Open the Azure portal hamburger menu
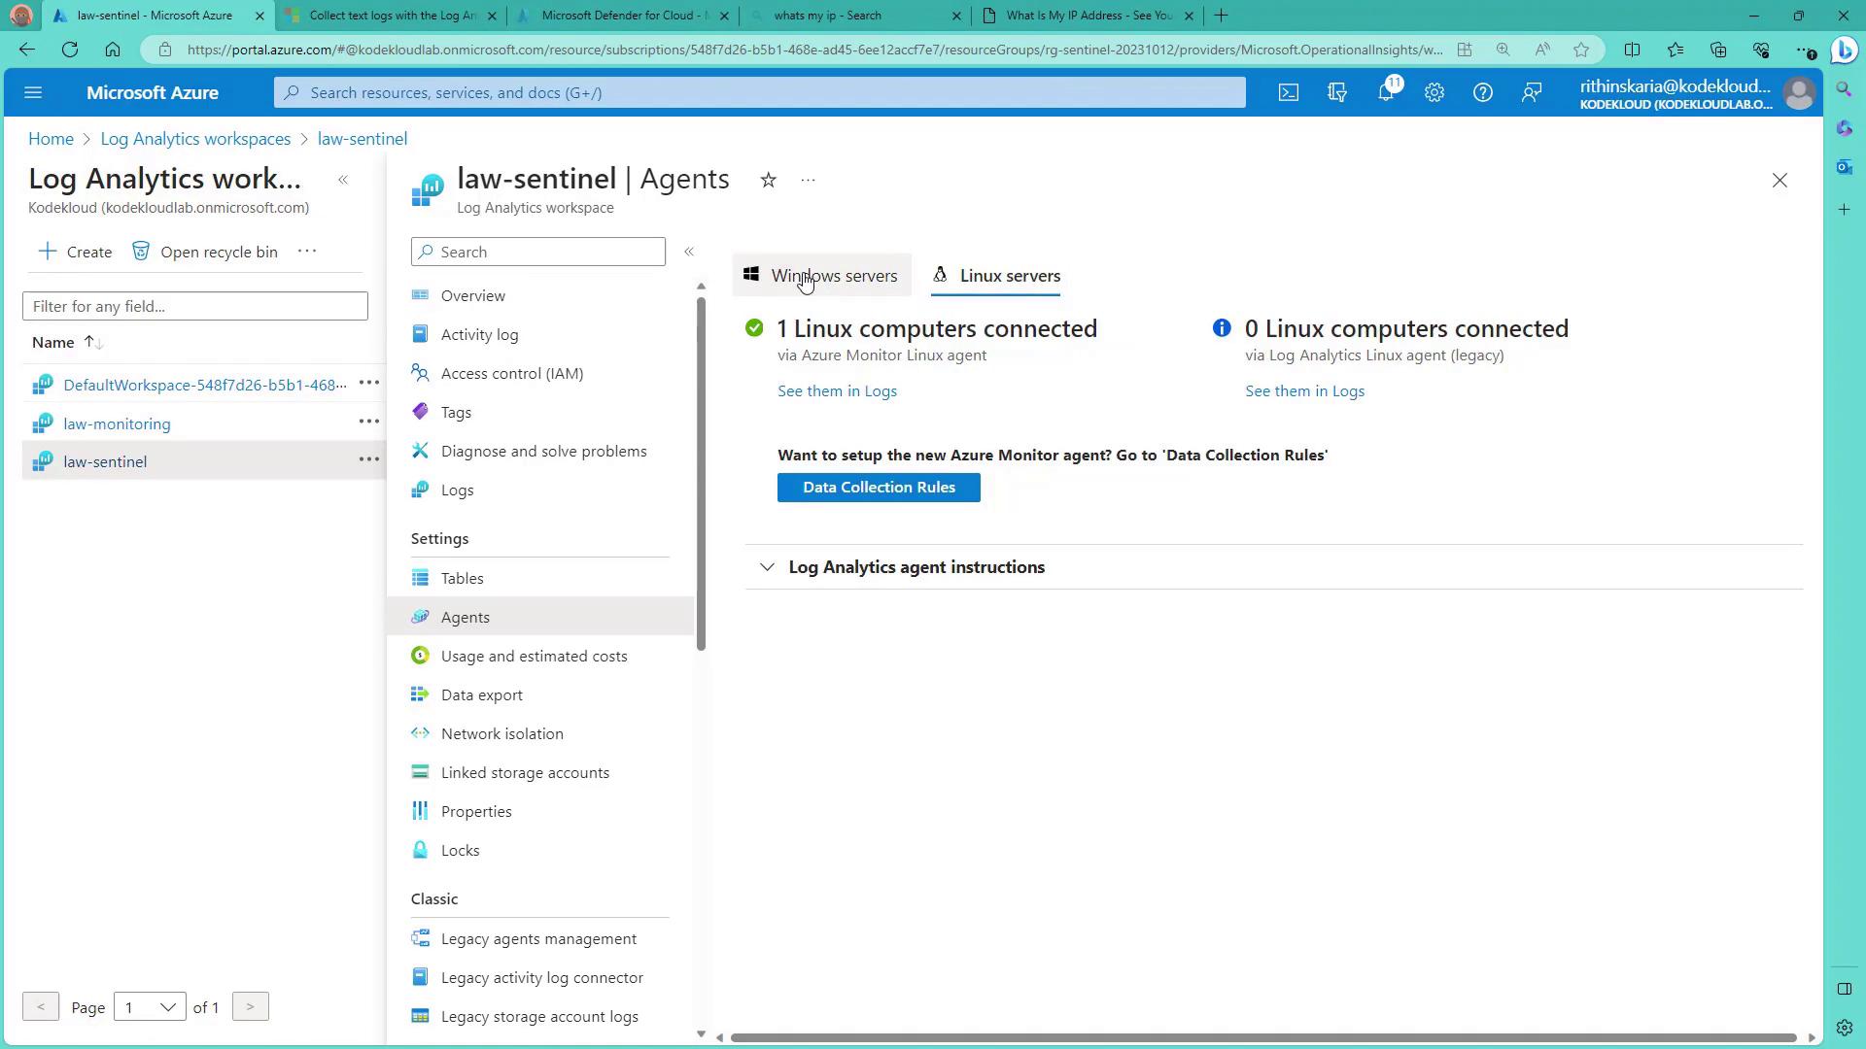The width and height of the screenshot is (1866, 1049). (33, 92)
